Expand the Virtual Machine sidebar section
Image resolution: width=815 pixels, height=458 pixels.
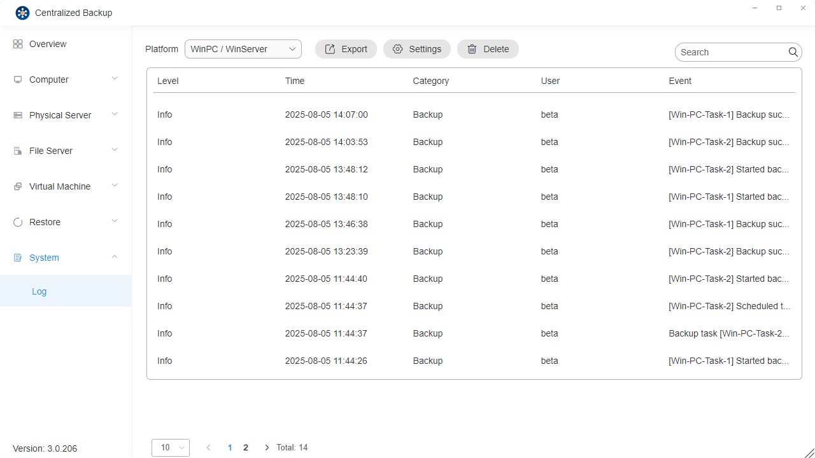pyautogui.click(x=114, y=186)
